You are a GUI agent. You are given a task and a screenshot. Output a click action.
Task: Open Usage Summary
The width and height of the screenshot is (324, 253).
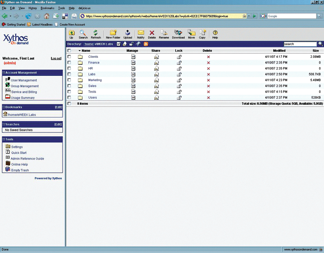click(x=23, y=98)
